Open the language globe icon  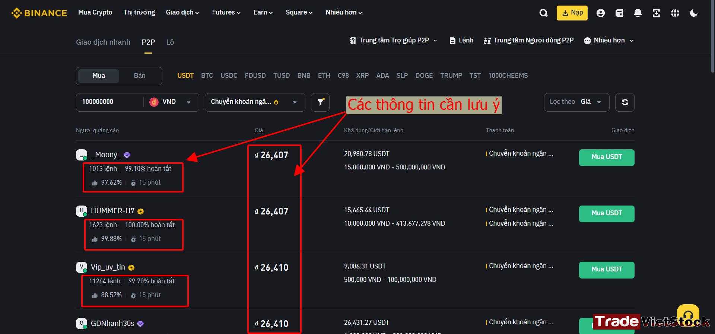point(675,13)
